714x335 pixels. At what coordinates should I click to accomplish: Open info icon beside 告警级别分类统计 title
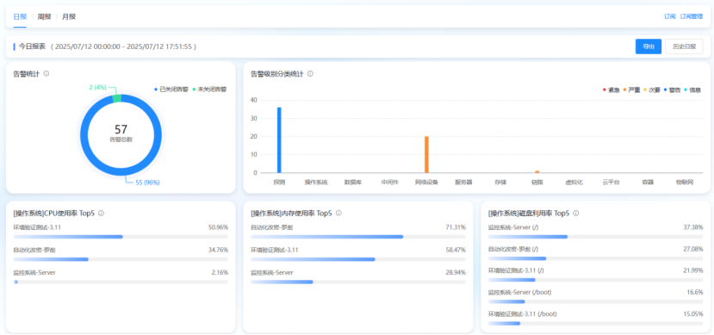[x=310, y=73]
